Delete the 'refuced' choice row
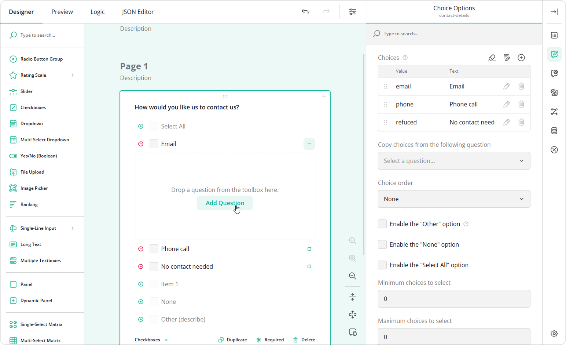 [x=521, y=122]
